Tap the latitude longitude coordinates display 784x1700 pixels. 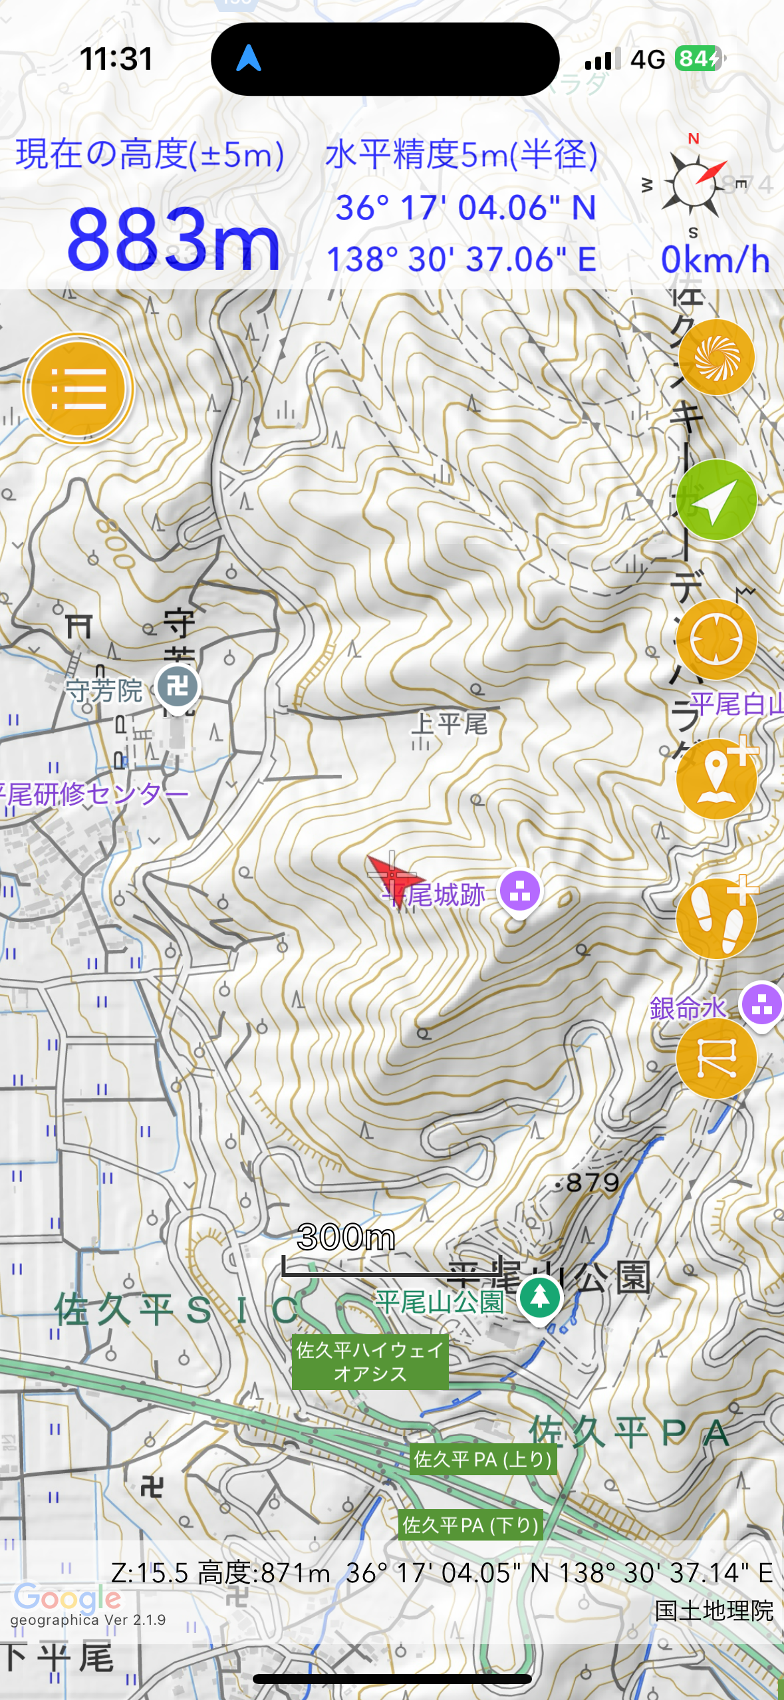coord(461,233)
